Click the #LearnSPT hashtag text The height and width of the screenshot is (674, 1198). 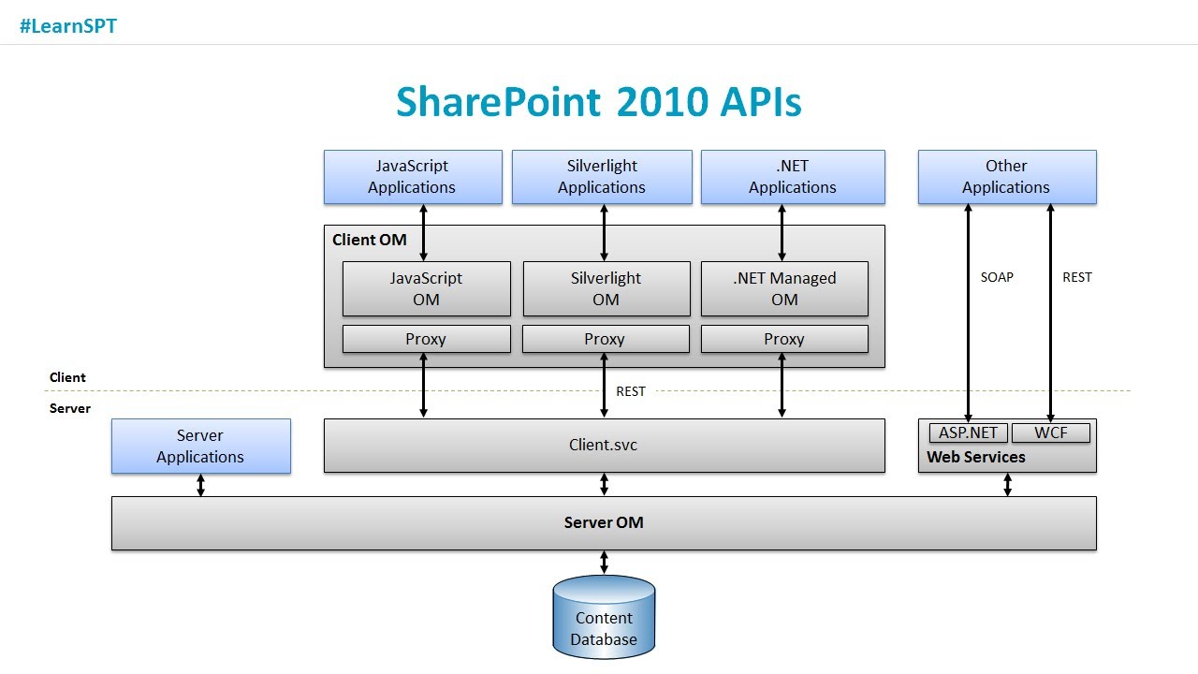tap(67, 26)
